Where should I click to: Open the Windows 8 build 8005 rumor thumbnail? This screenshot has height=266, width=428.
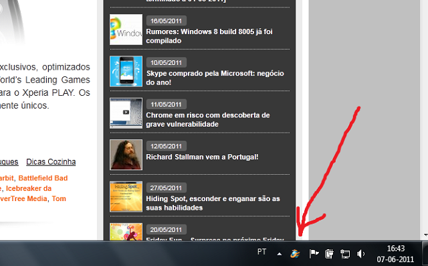click(x=126, y=29)
